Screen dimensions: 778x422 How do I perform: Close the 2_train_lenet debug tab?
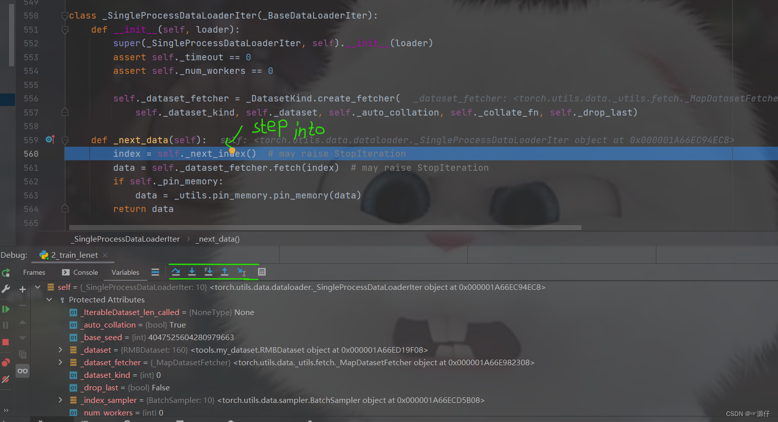[x=105, y=255]
